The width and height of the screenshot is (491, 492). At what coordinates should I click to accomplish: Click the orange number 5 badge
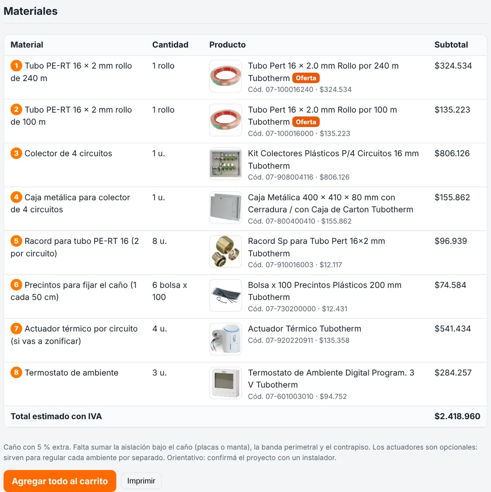tap(17, 241)
